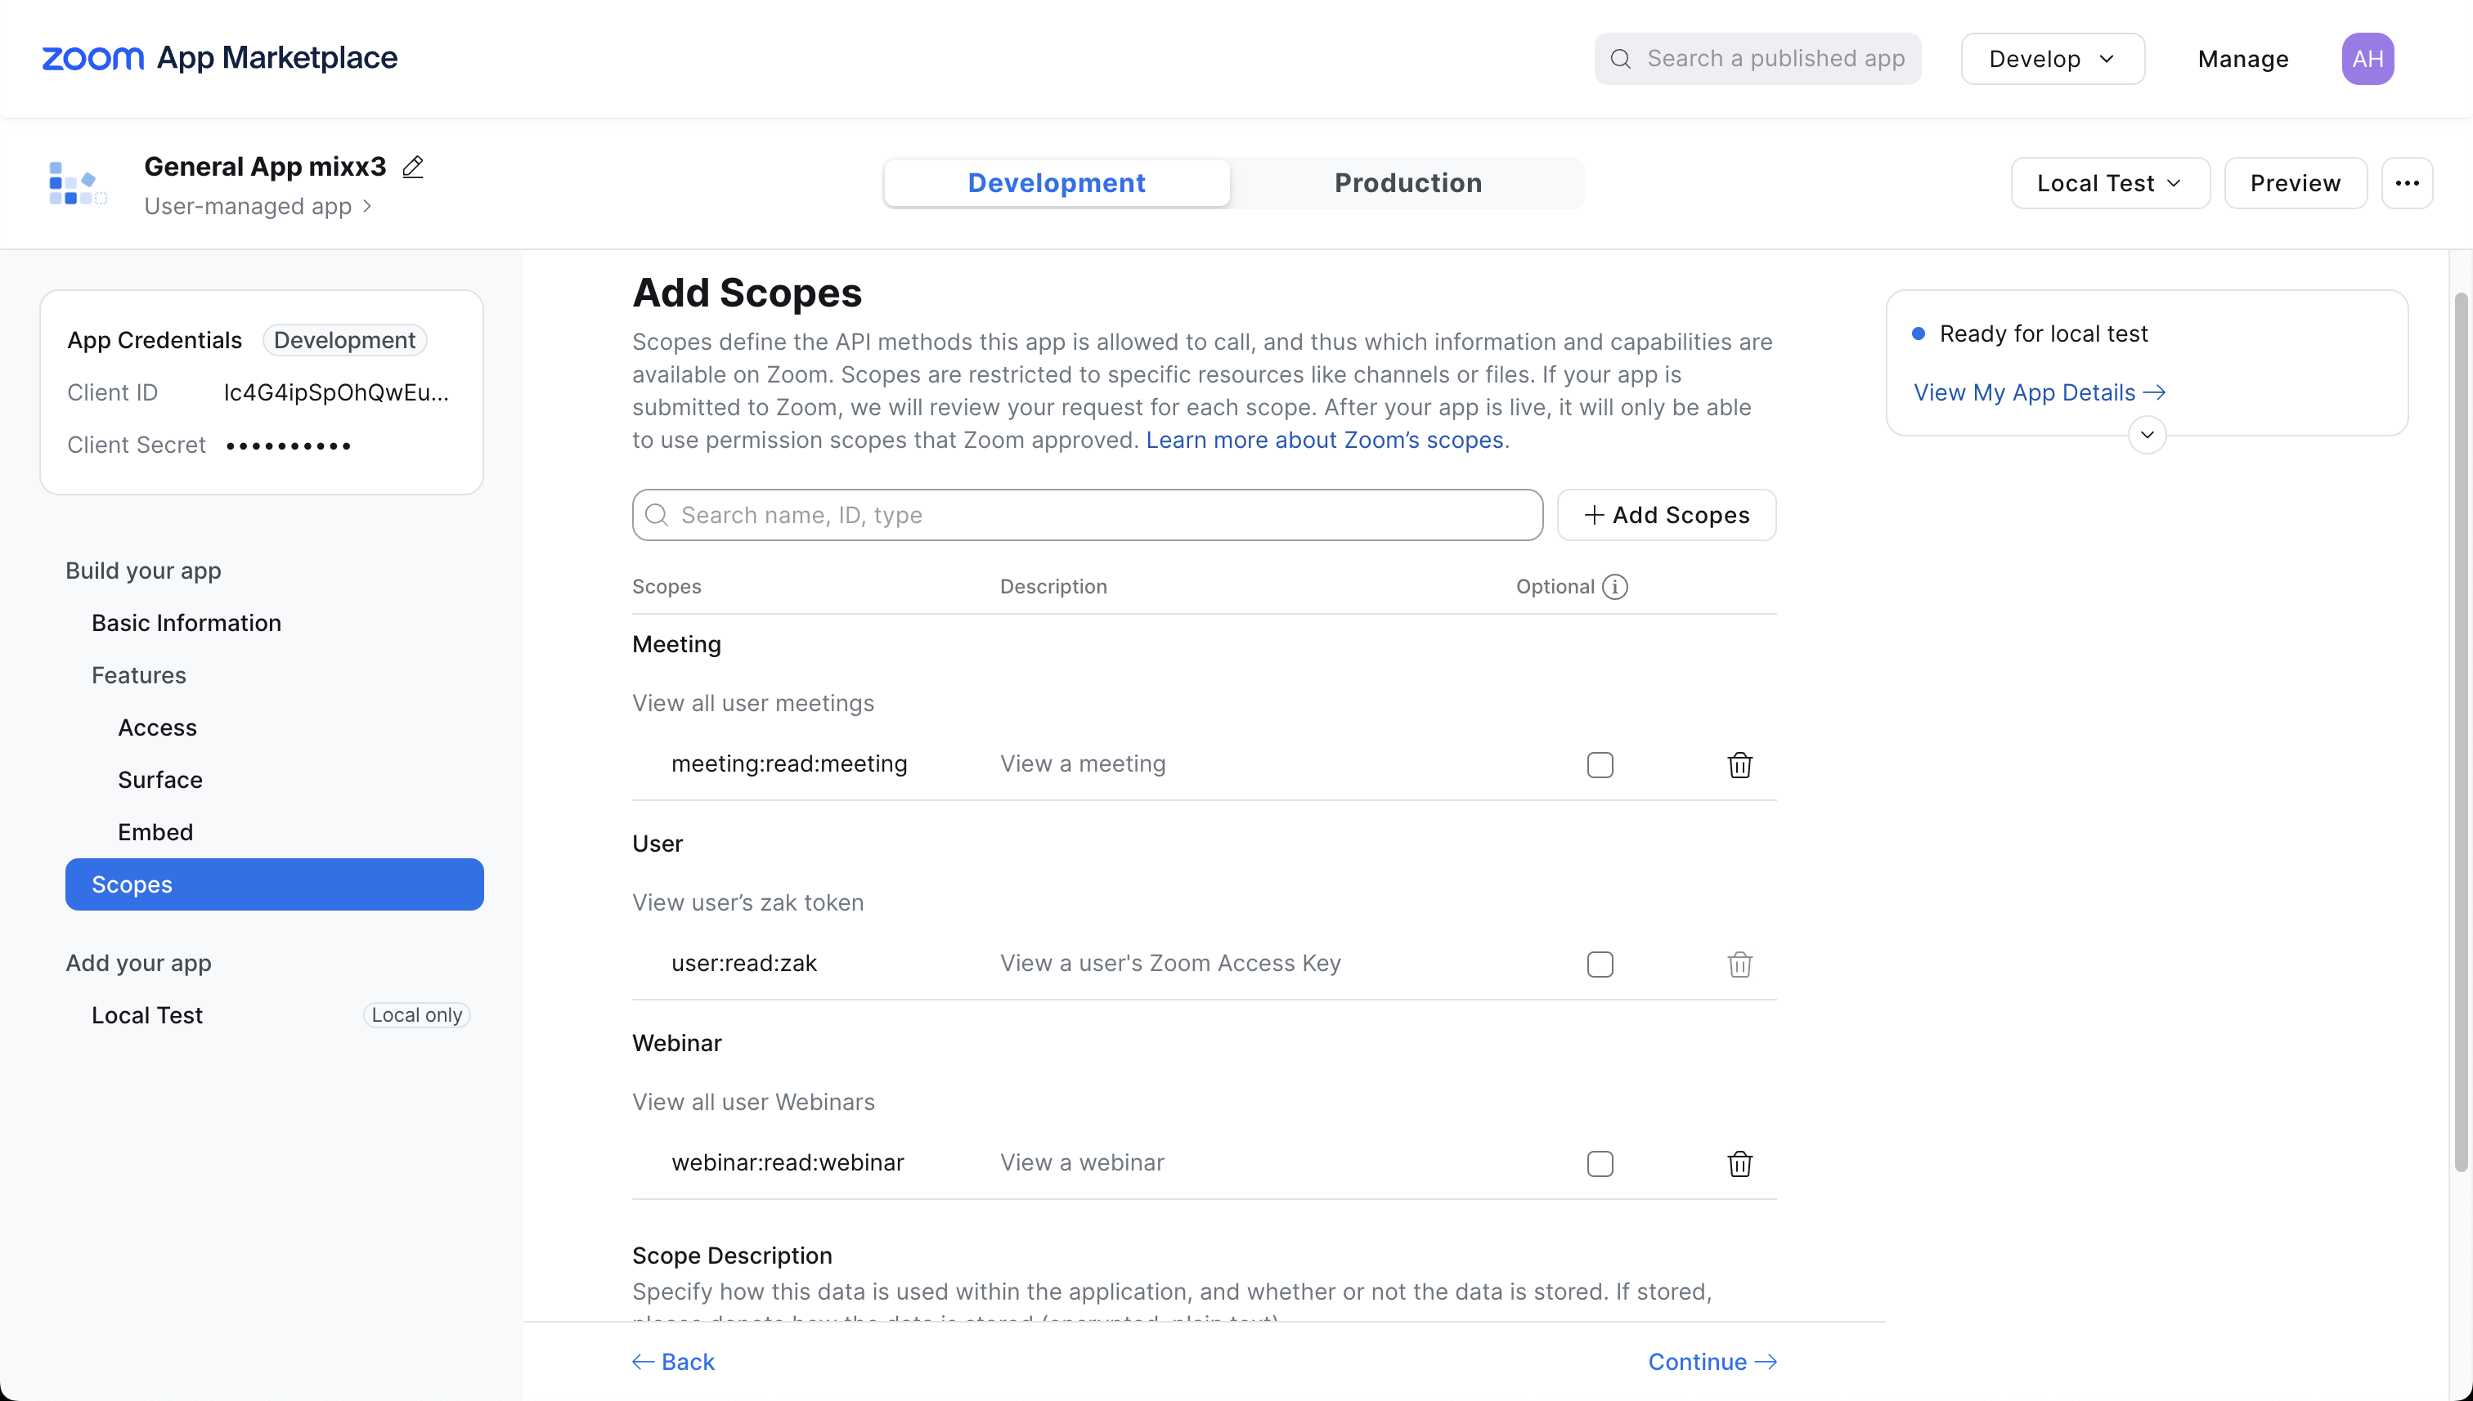Open Basic Information in sidebar

(186, 623)
